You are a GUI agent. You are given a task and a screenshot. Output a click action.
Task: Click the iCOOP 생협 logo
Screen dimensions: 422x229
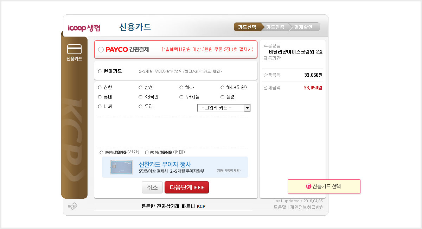(84, 28)
